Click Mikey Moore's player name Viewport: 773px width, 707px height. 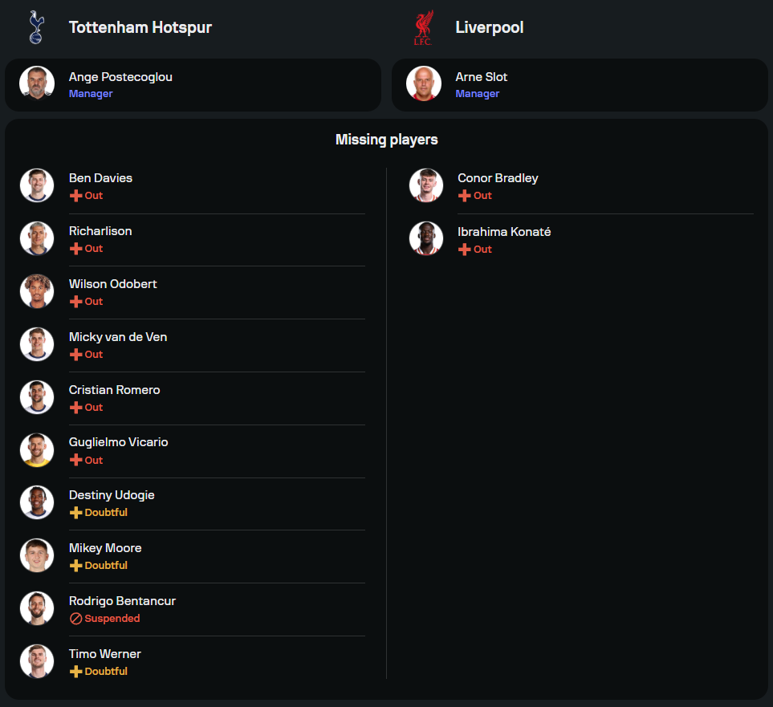105,548
